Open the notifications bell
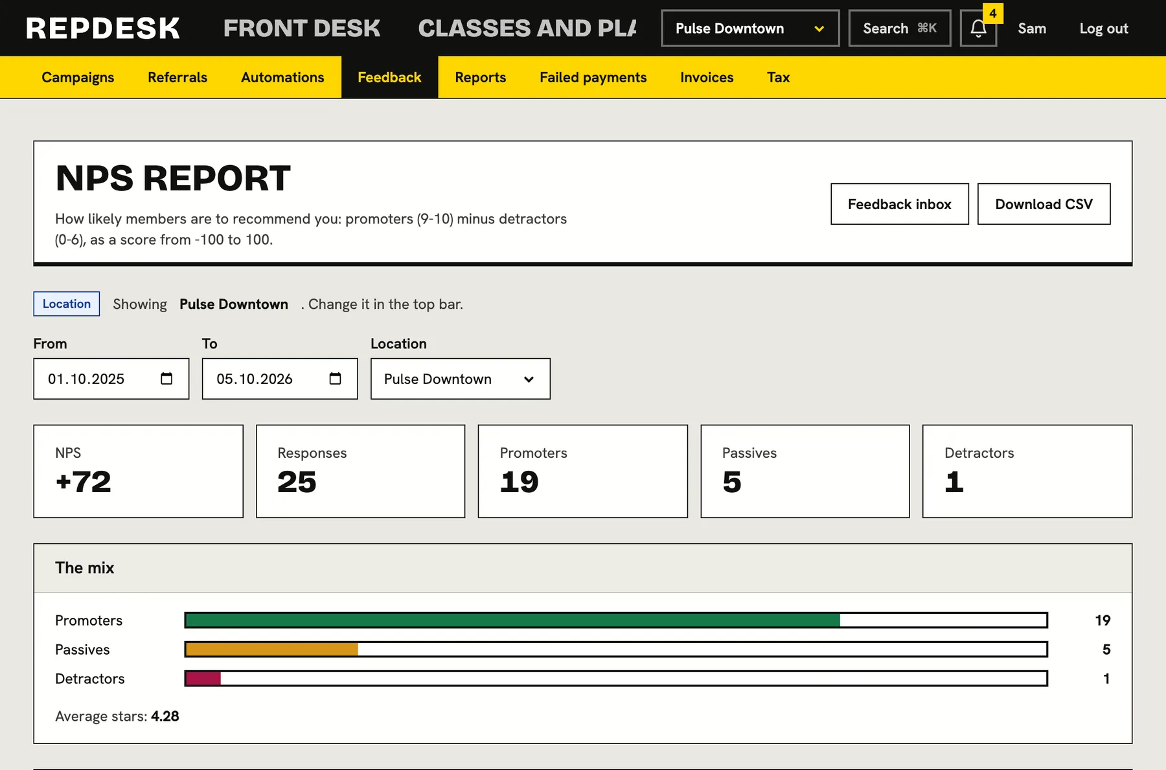Viewport: 1166px width, 770px height. pyautogui.click(x=977, y=28)
